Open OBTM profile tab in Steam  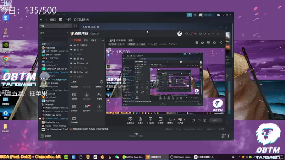82,20
